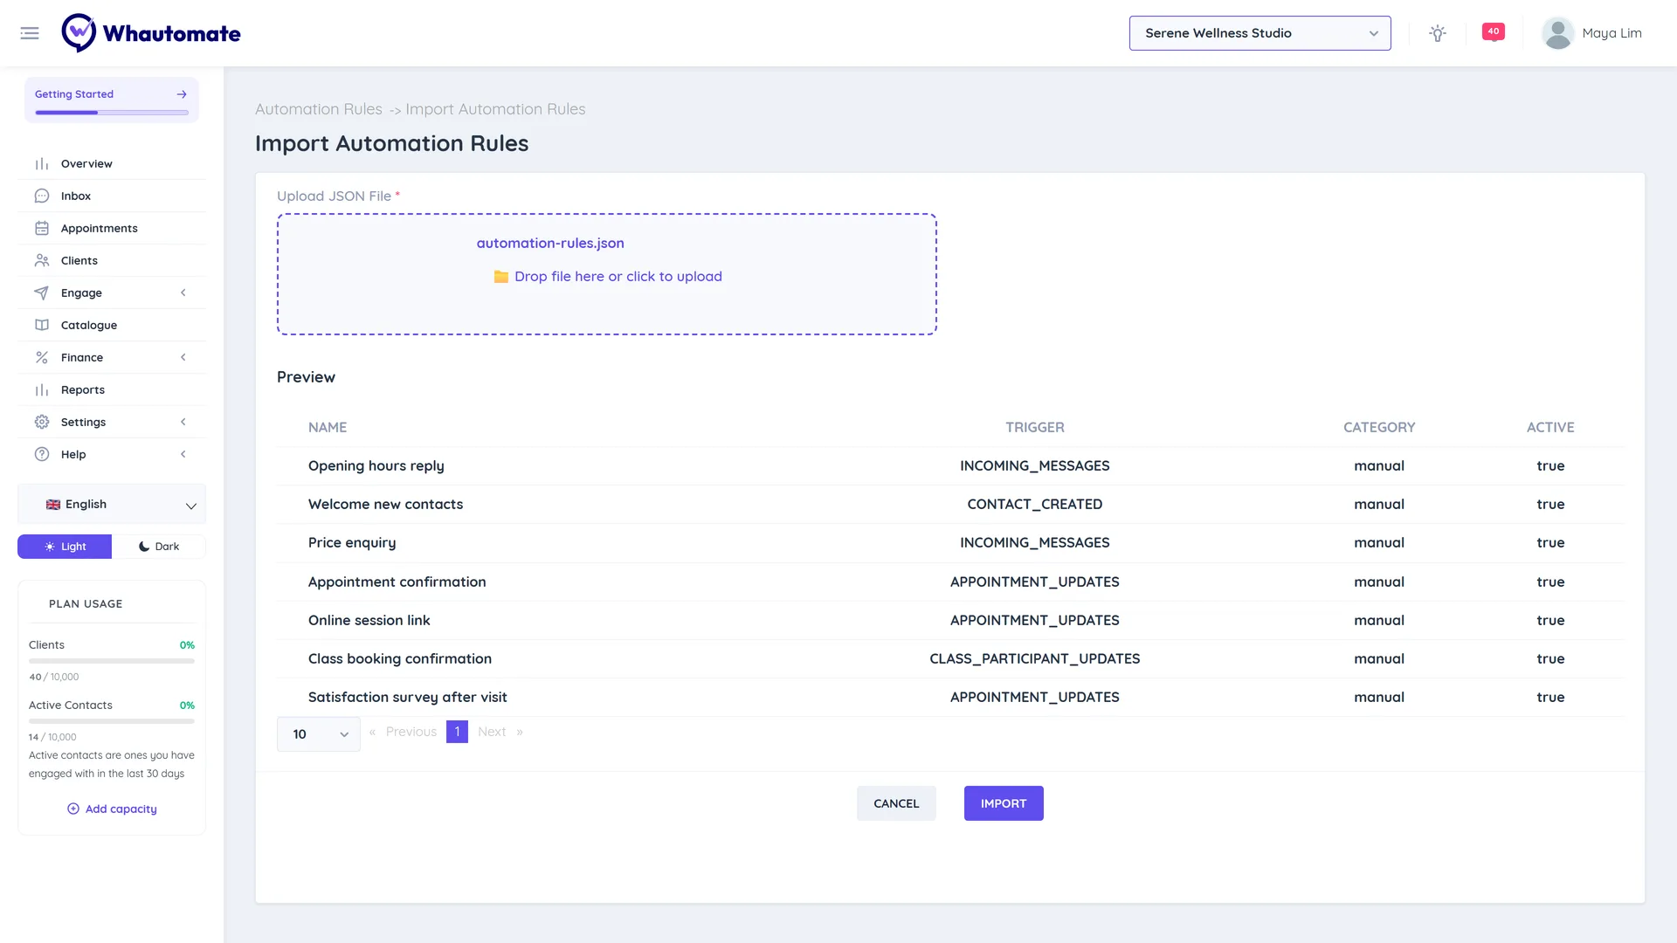
Task: Expand the Finance submenu chevron
Action: point(183,357)
